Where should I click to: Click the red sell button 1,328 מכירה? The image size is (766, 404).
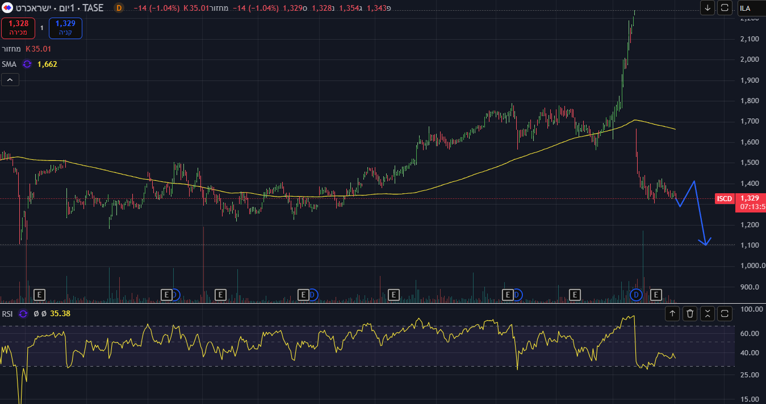point(18,28)
